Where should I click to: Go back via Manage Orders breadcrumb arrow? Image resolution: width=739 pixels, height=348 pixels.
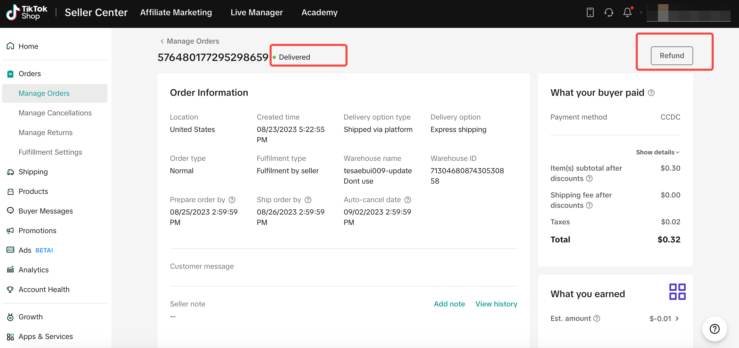162,41
